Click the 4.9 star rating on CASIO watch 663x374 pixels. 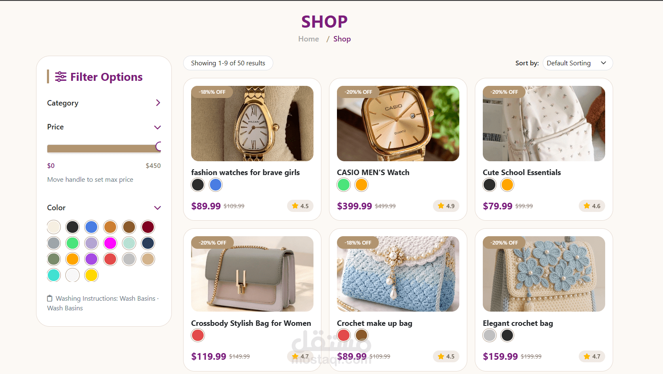(x=446, y=206)
